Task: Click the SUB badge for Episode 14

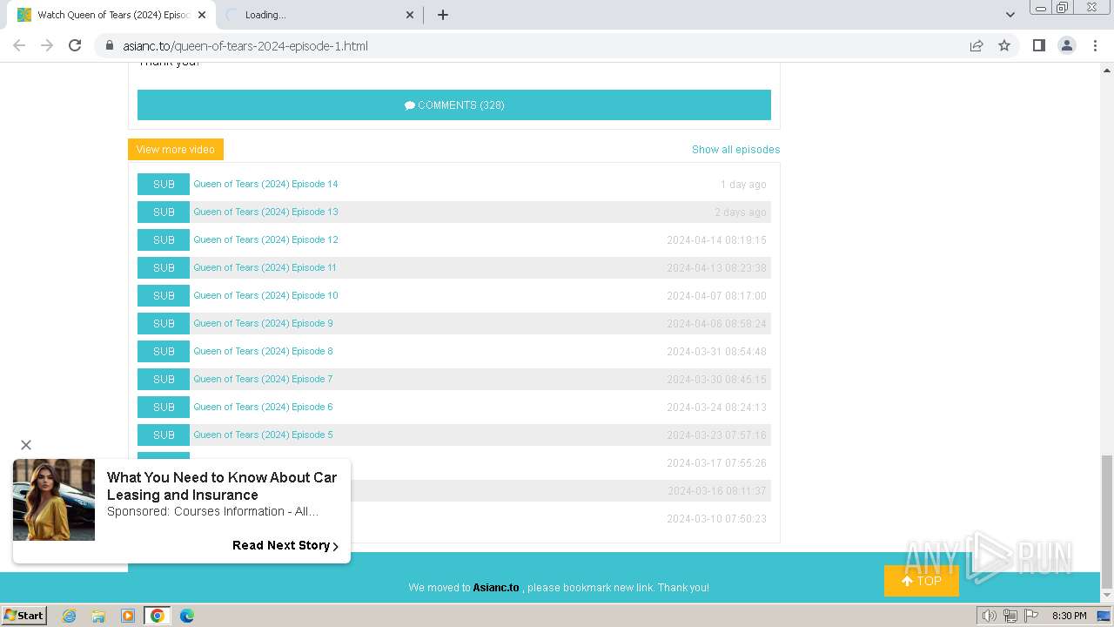Action: point(164,184)
